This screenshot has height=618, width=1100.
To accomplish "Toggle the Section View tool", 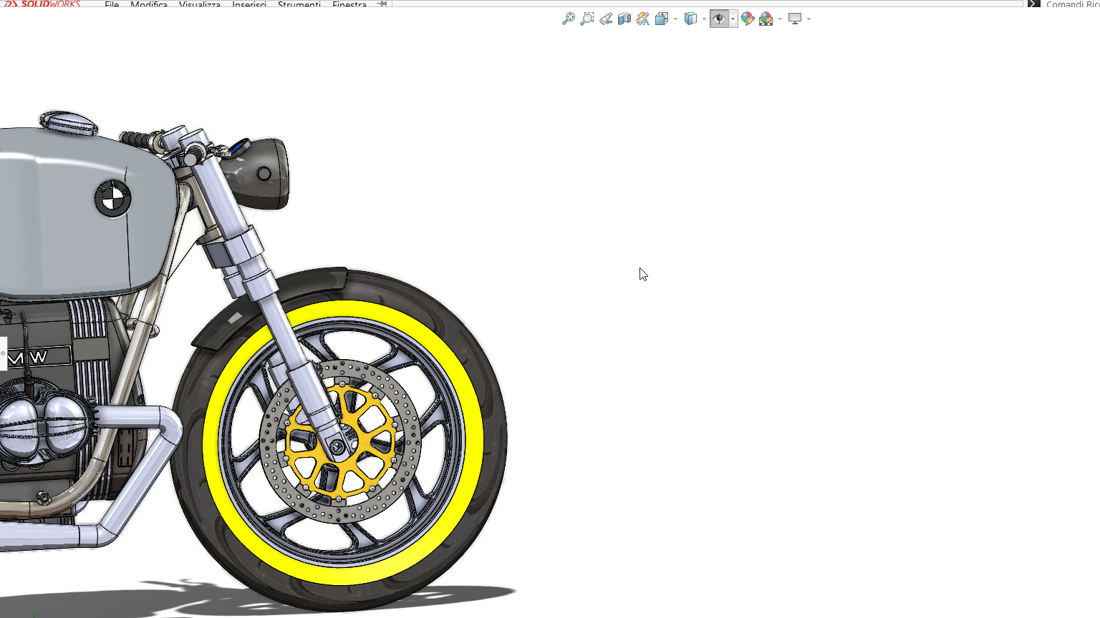I will tap(624, 19).
